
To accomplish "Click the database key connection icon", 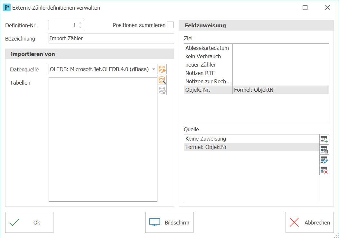I will tap(162, 69).
